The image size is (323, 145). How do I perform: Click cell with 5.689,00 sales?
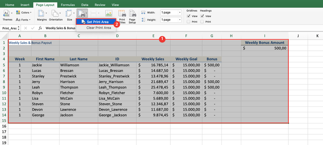pos(153,98)
